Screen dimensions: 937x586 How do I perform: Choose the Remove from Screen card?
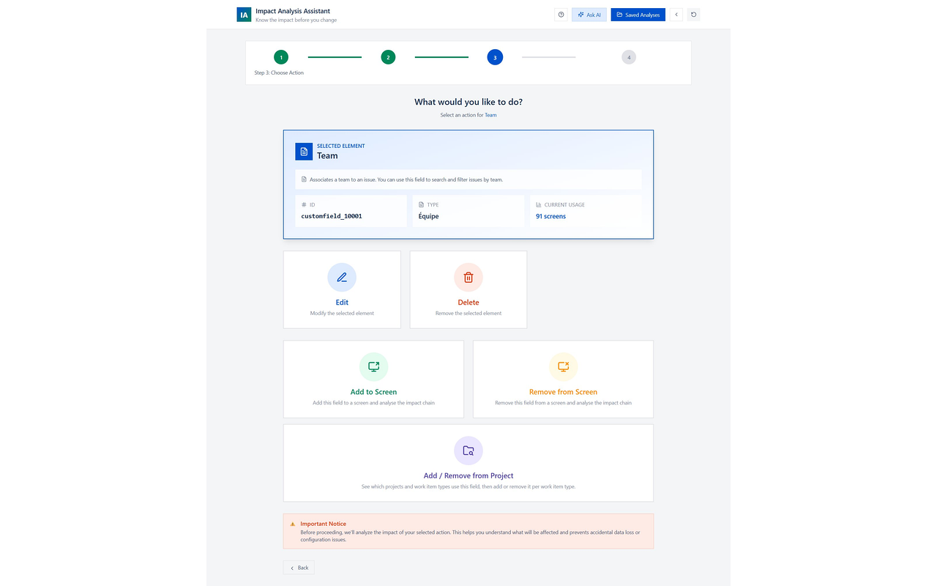click(563, 379)
